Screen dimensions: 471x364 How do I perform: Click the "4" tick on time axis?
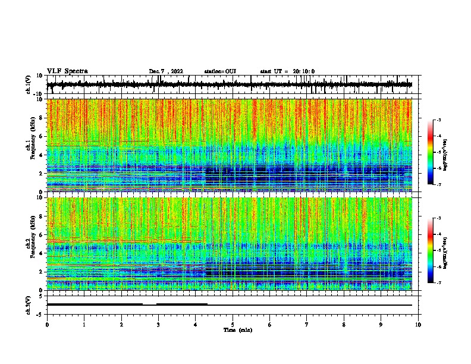196,324
